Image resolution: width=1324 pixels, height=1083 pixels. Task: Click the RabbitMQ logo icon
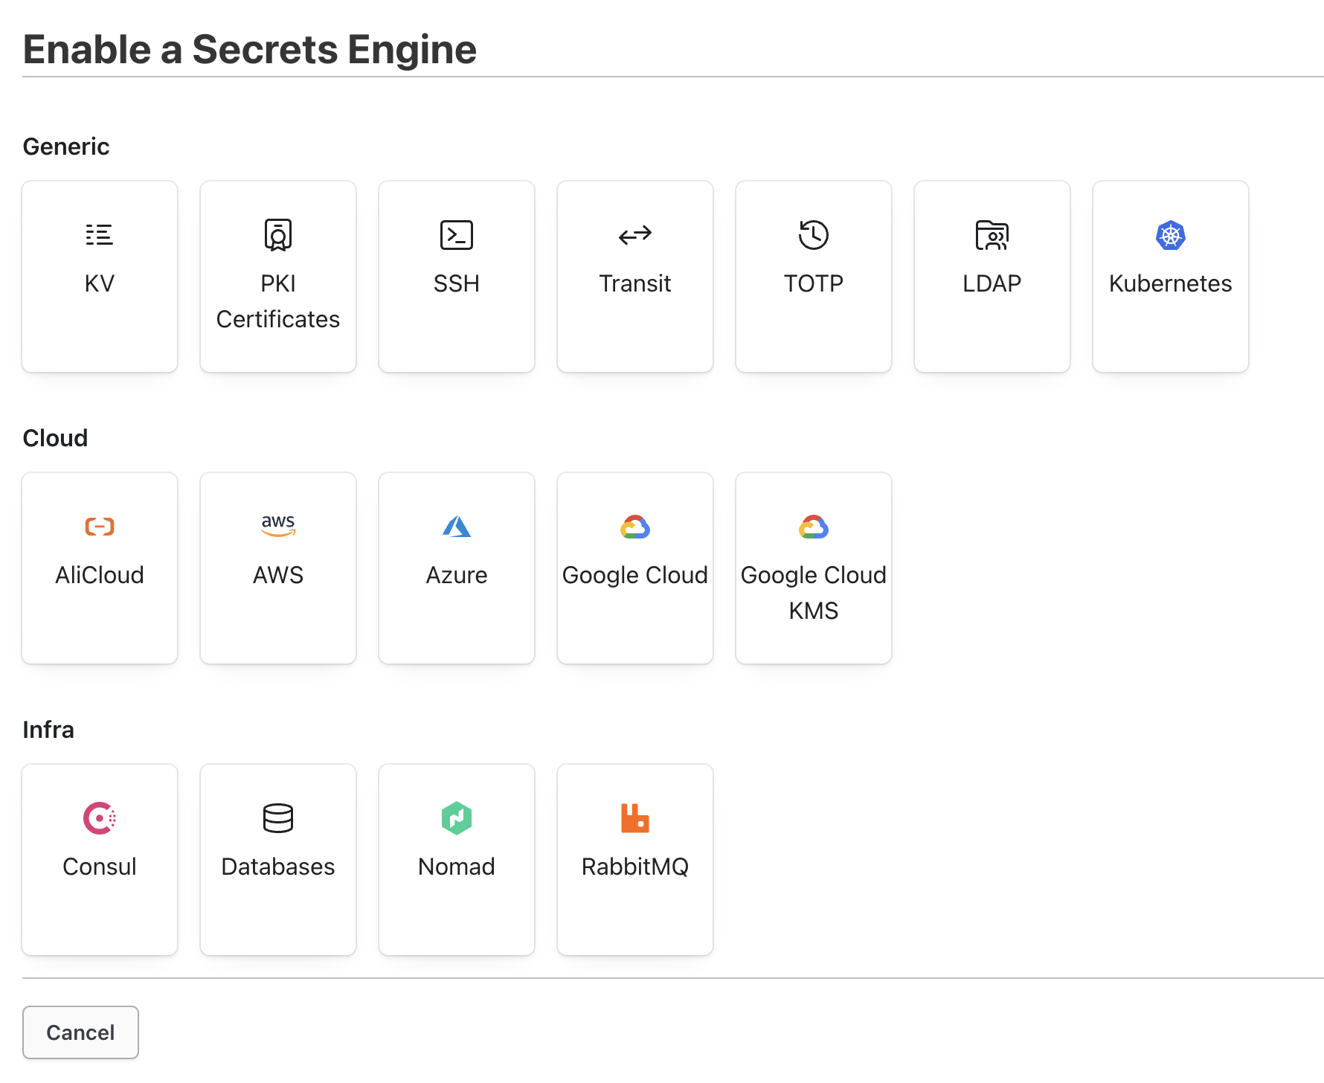click(x=634, y=817)
